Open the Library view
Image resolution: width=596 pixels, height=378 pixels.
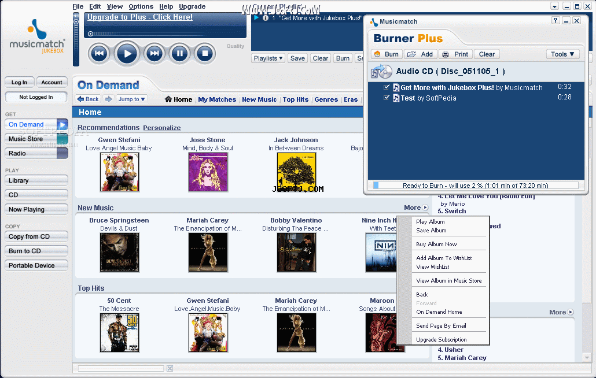pyautogui.click(x=36, y=181)
